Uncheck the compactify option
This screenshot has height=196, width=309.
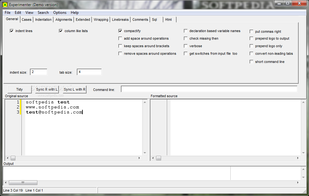click(x=120, y=31)
